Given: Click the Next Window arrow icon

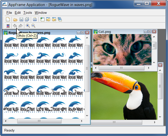Looking at the screenshot, I should click(48, 19).
